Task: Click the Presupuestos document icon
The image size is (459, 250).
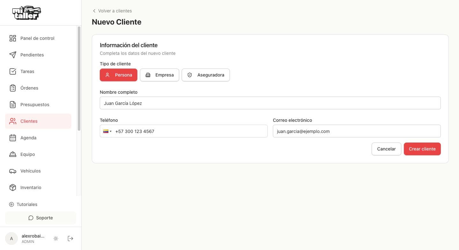Action: [x=13, y=105]
